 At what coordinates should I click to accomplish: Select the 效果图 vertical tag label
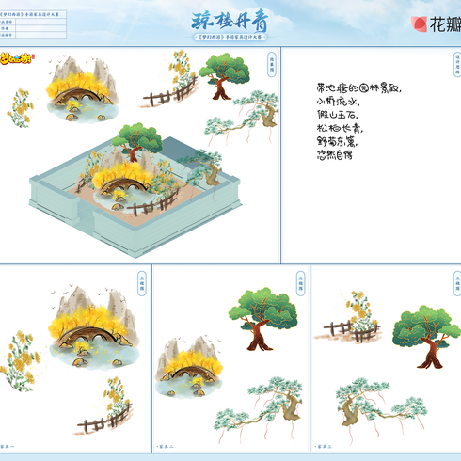click(x=272, y=65)
